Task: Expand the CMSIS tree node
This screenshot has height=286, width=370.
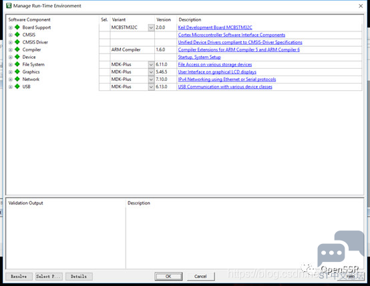Action: tap(11, 35)
